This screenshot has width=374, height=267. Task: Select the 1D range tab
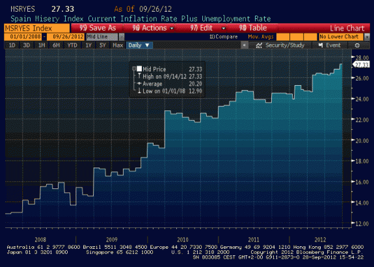click(12, 45)
